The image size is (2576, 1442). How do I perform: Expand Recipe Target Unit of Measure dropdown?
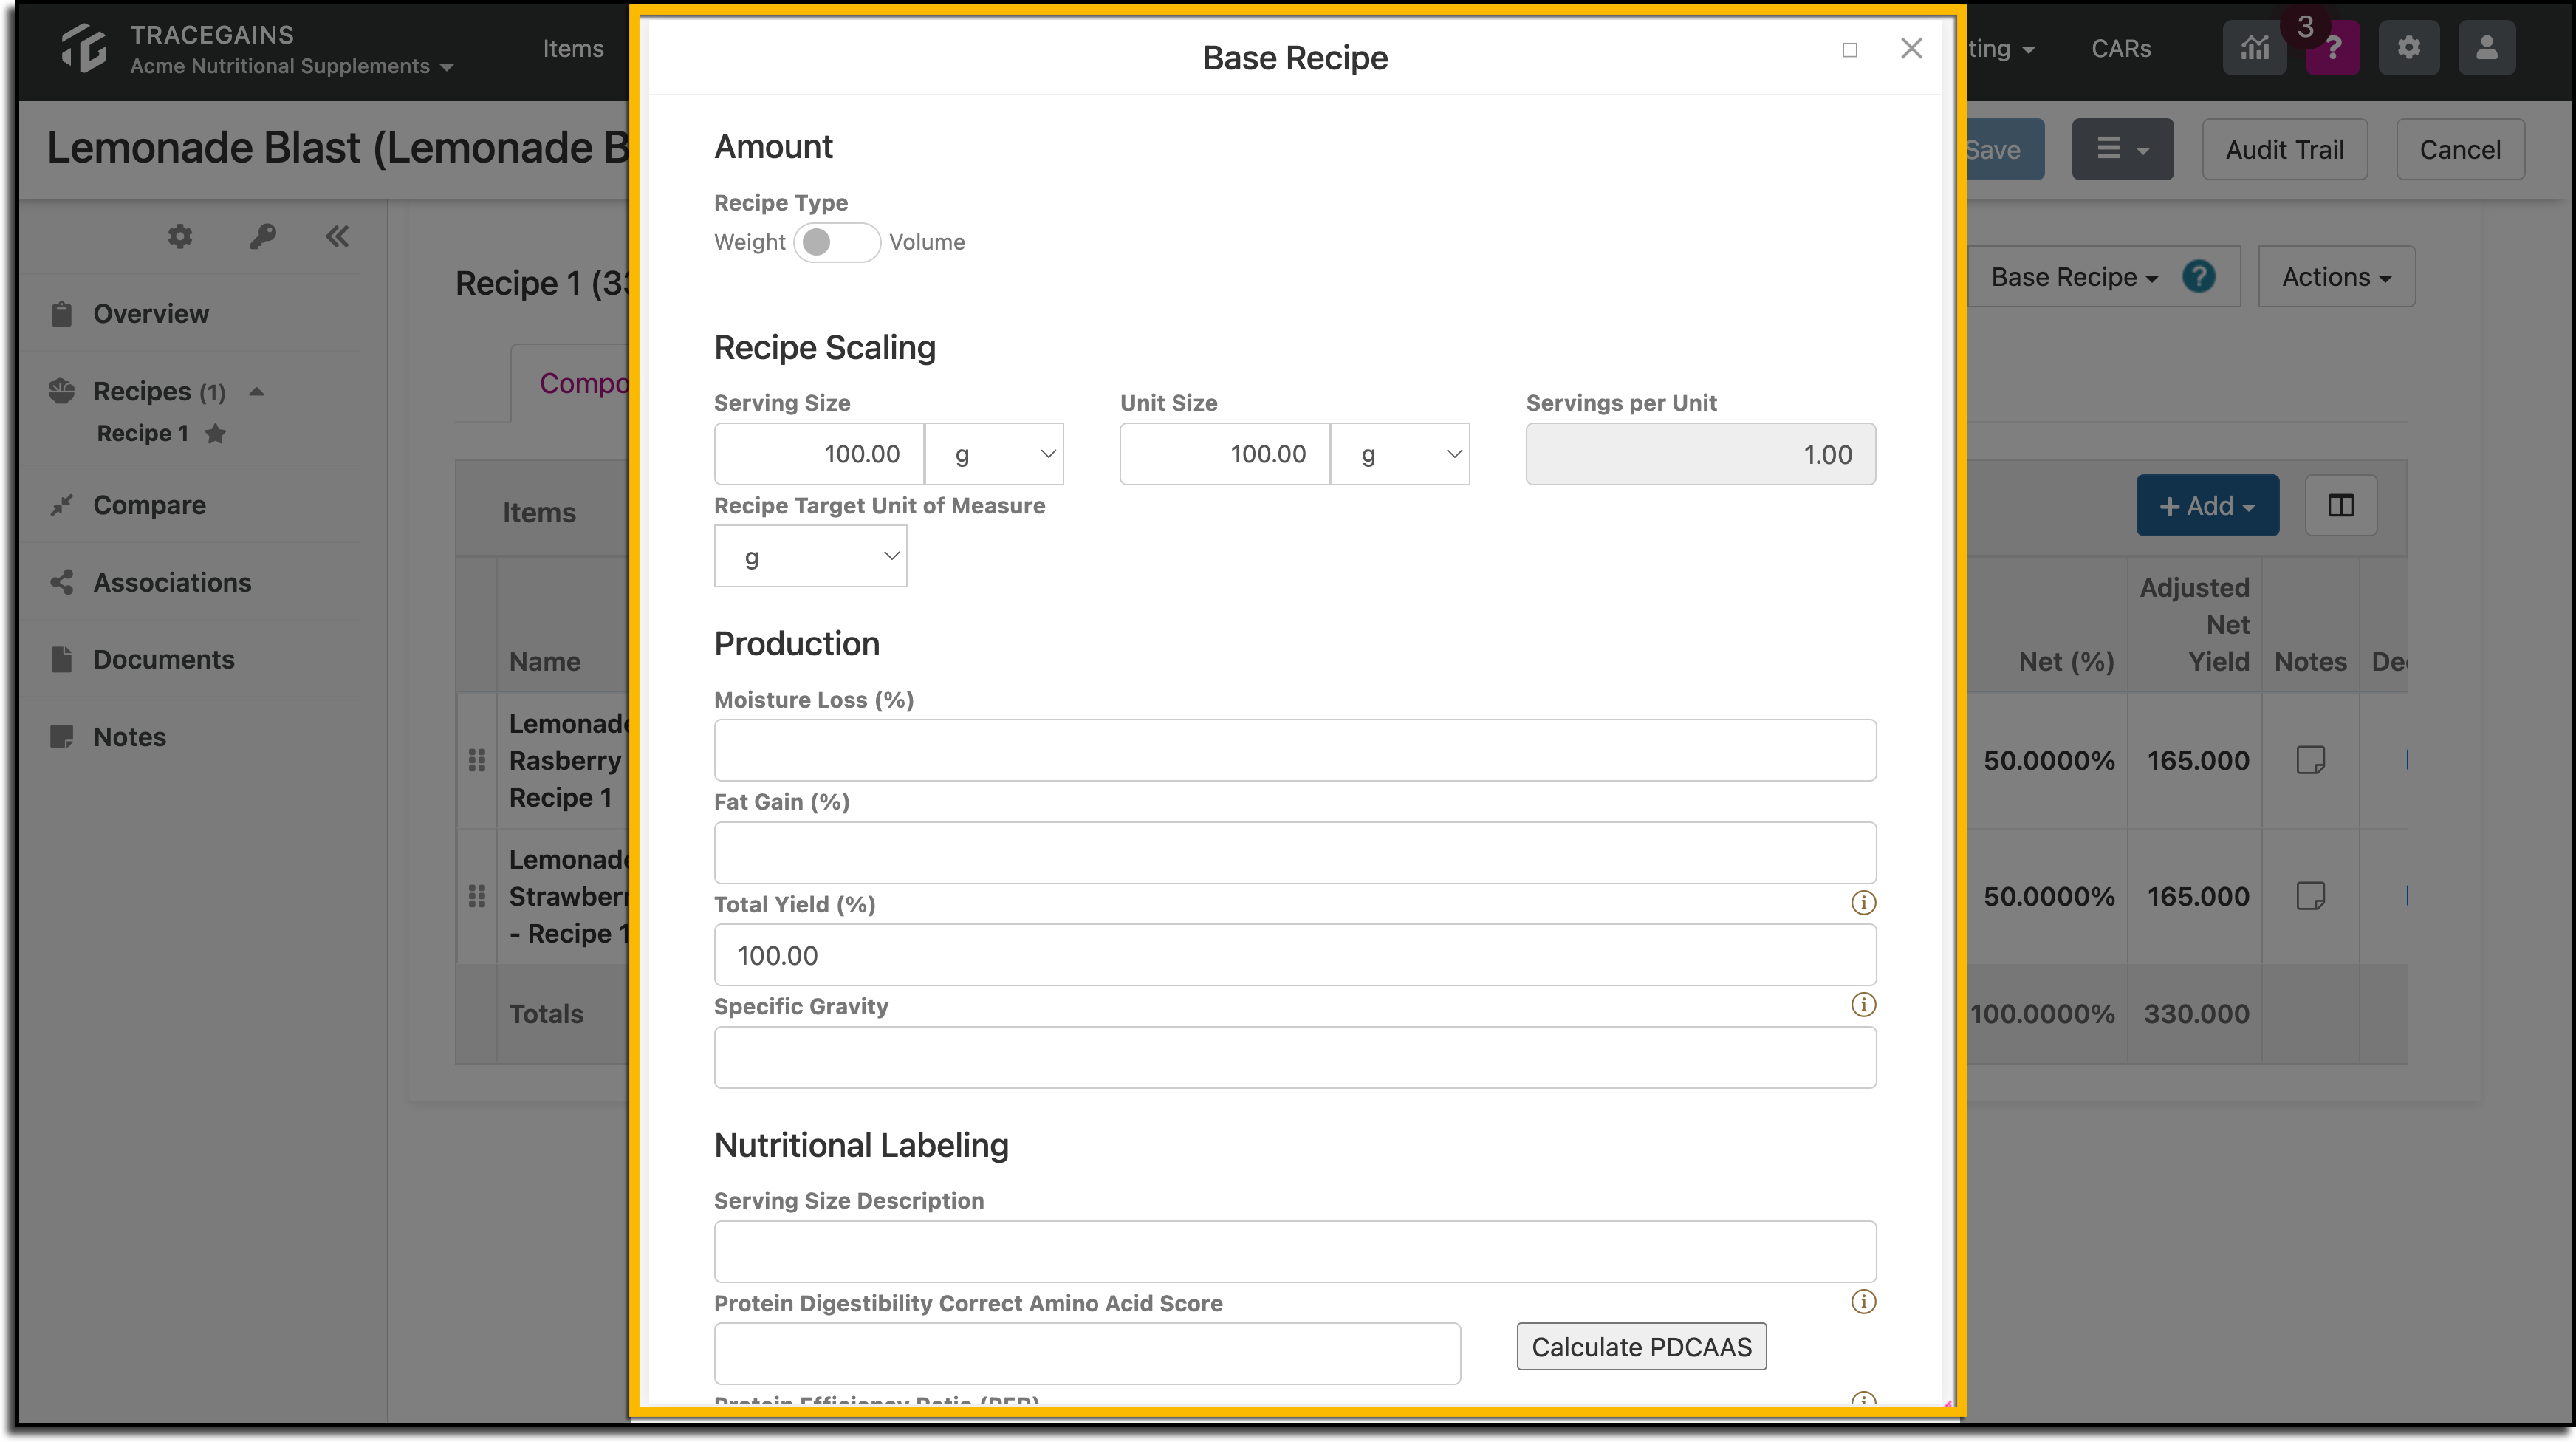pyautogui.click(x=810, y=557)
